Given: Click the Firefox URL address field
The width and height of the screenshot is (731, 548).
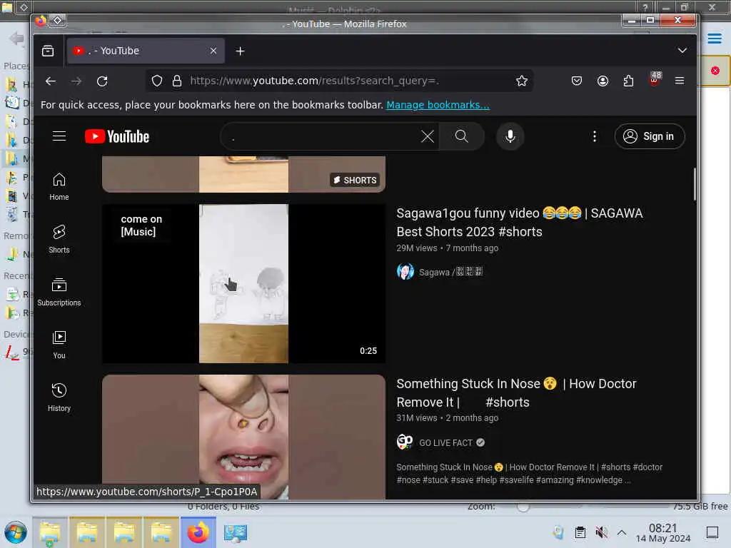Looking at the screenshot, I should point(338,81).
